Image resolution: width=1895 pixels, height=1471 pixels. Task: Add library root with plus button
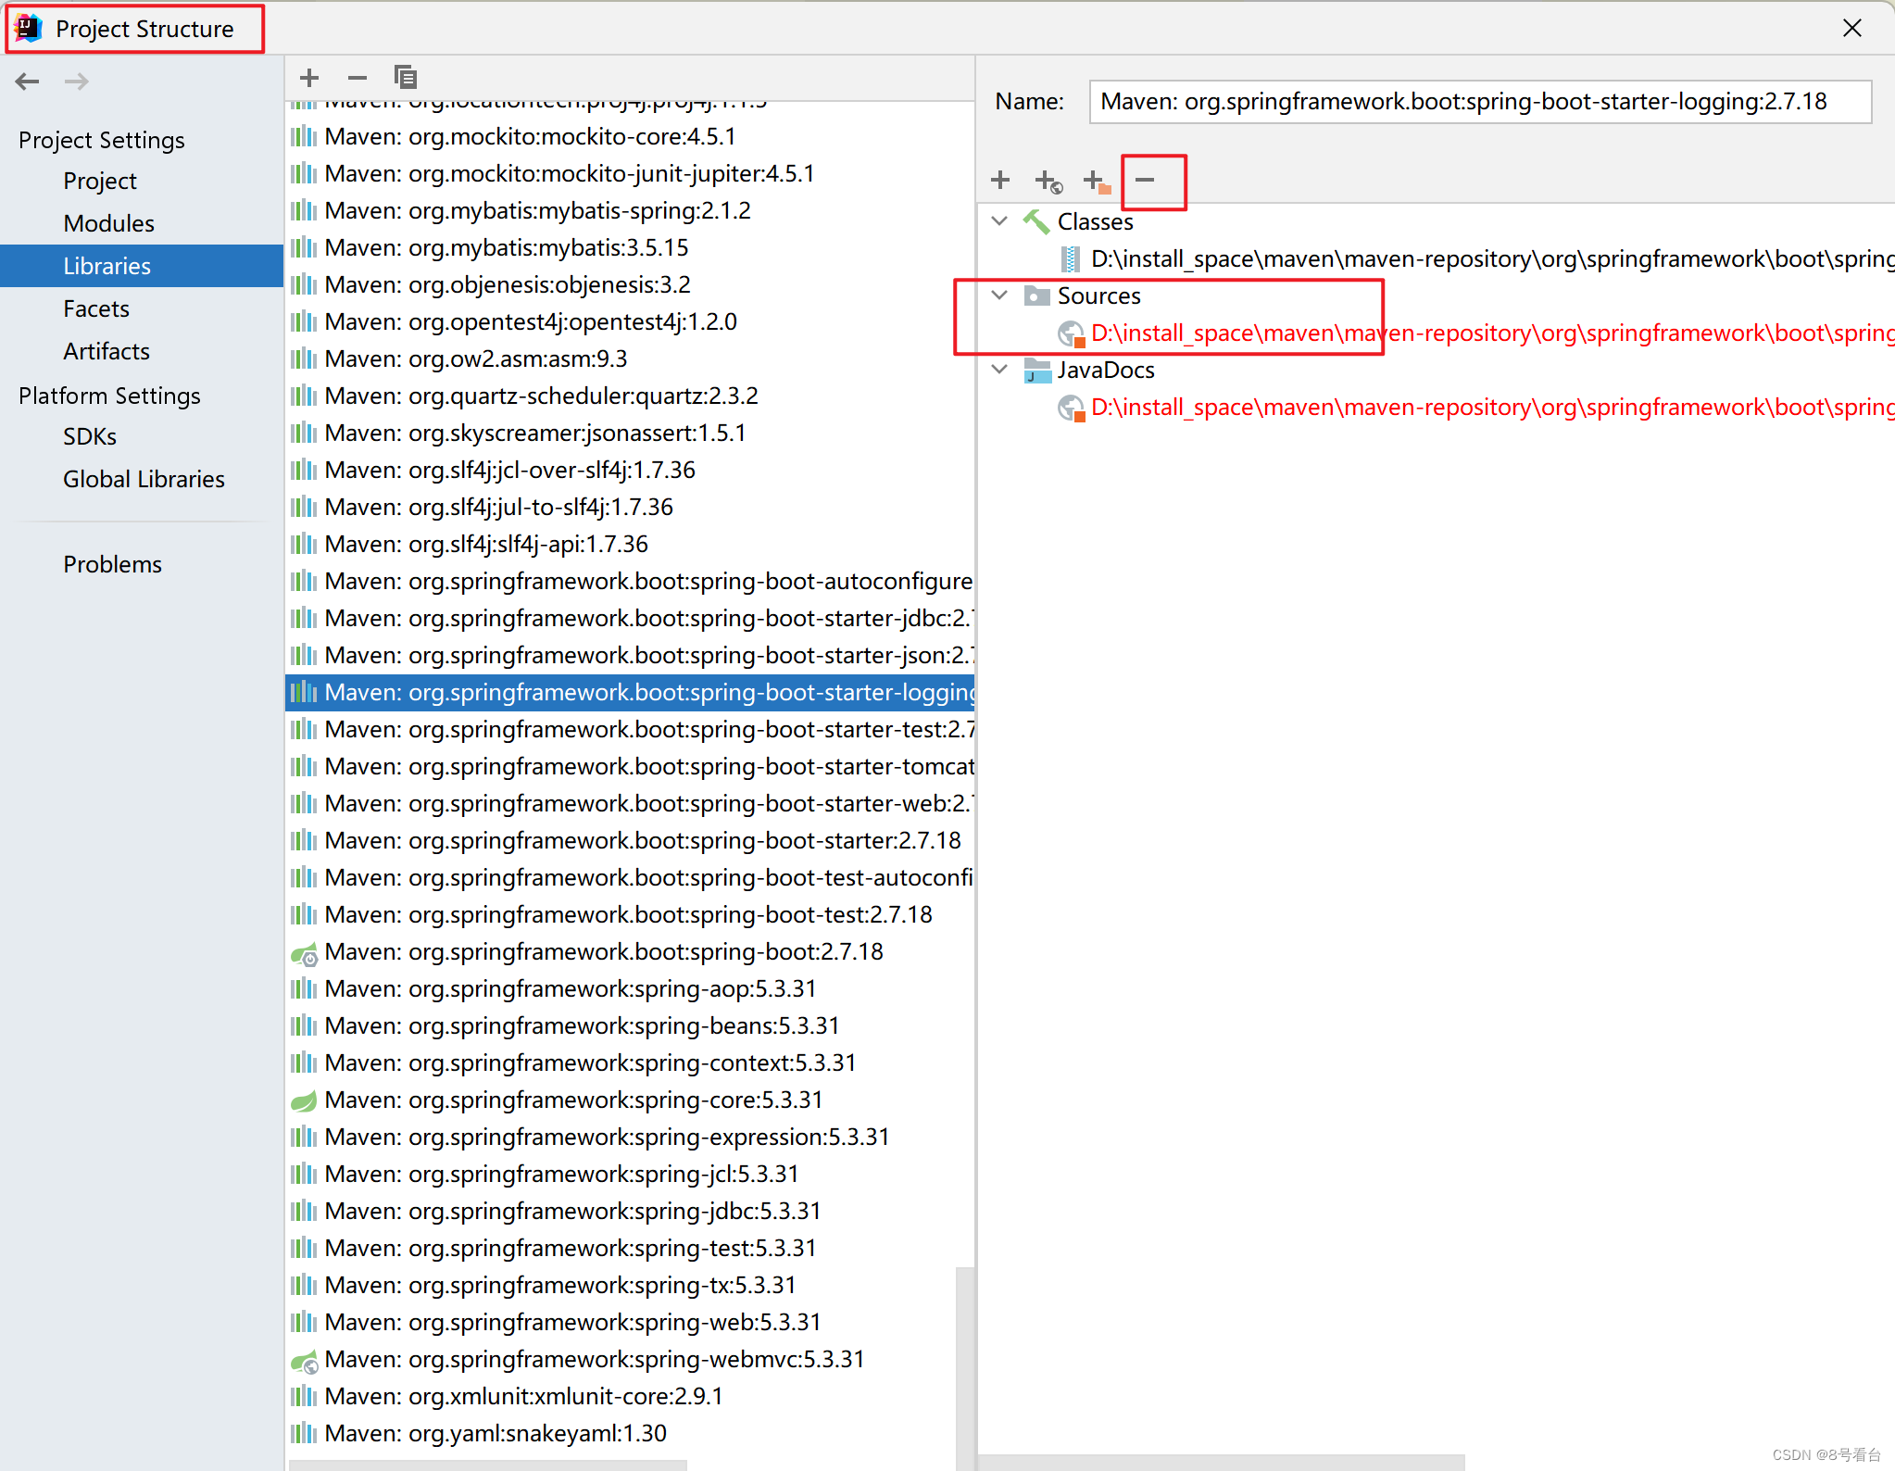pos(1000,180)
